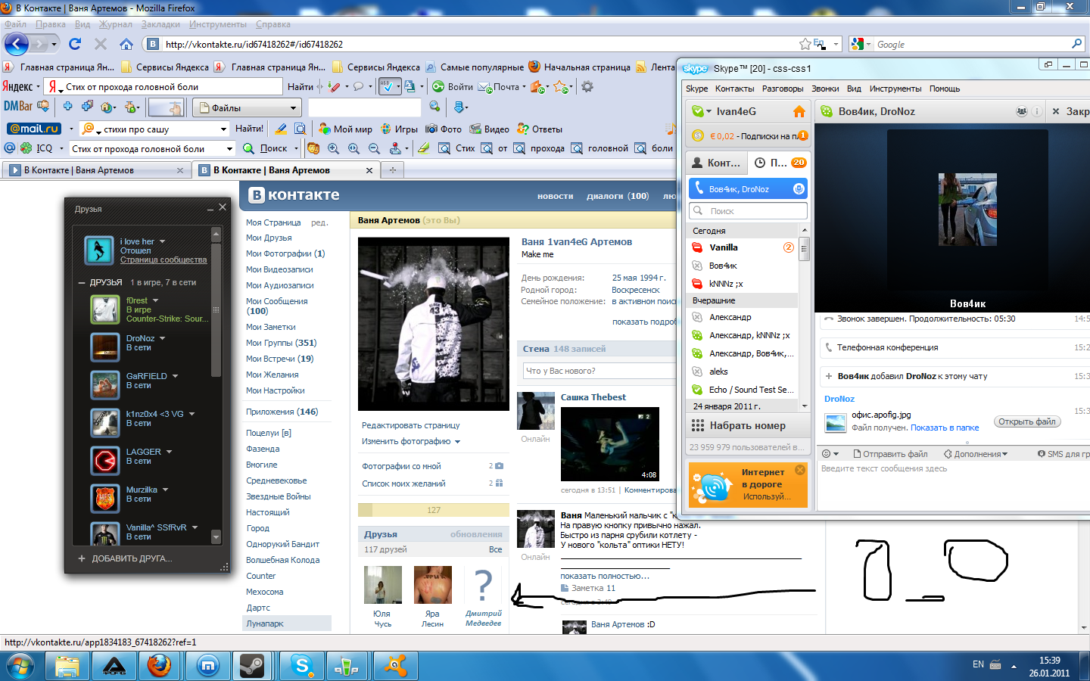Open Фото in the Mail.ru toolbar

coord(444,129)
